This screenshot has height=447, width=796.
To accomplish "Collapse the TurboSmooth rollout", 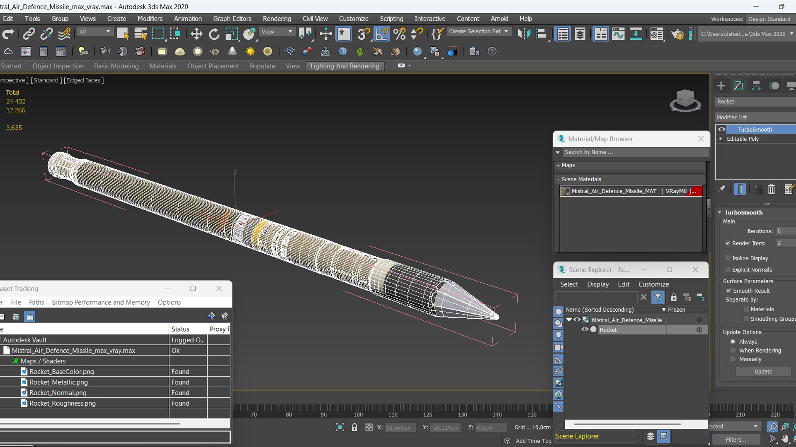I will 720,212.
